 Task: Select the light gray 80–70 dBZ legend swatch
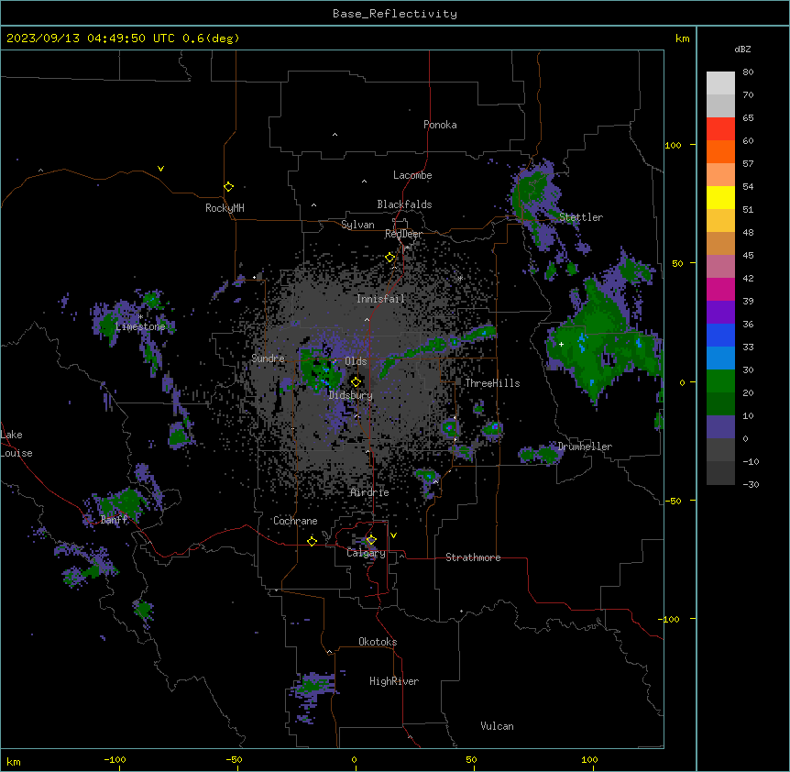pyautogui.click(x=720, y=83)
